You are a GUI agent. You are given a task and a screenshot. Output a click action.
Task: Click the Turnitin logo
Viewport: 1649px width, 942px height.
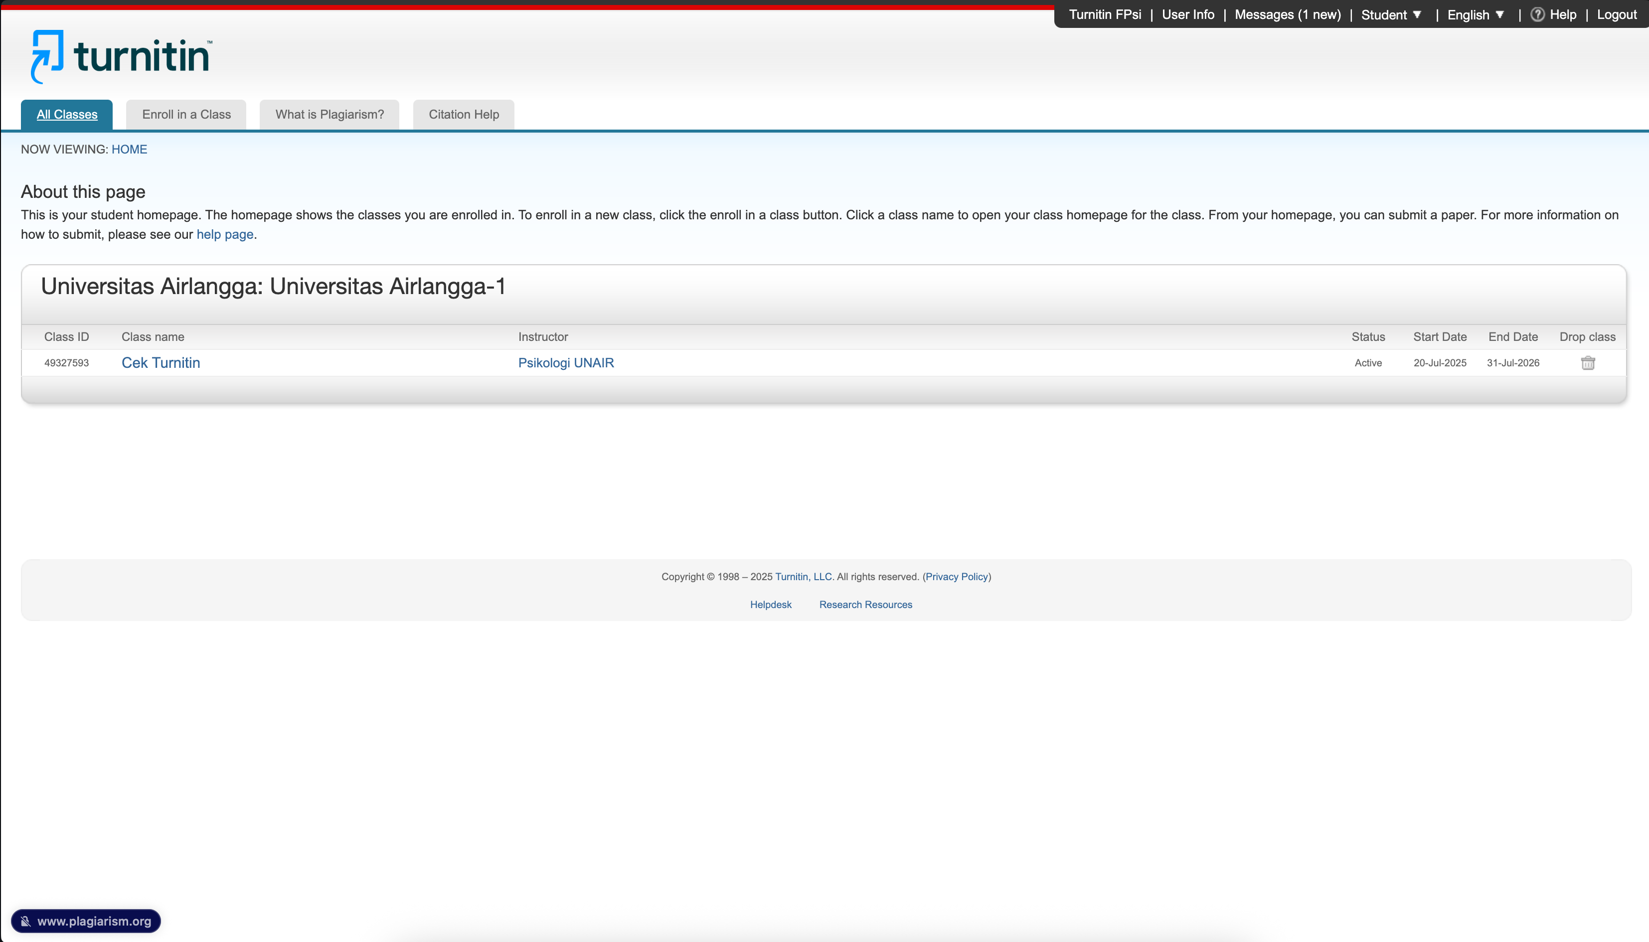122,56
